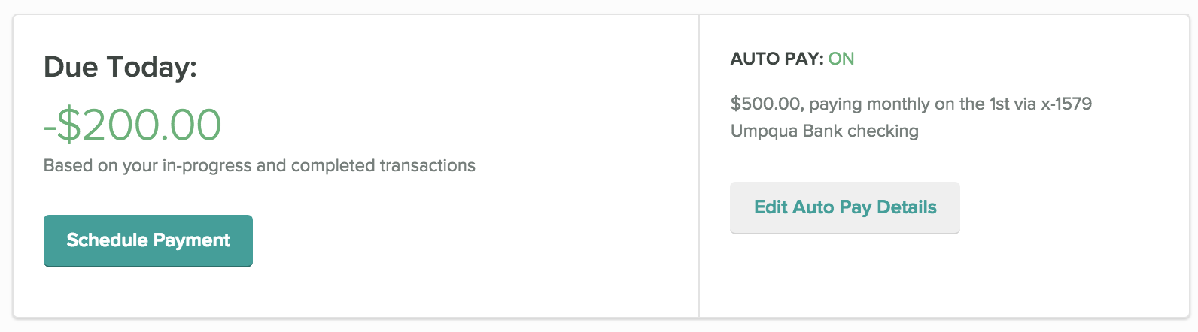Viewport: 1198px width, 332px height.
Task: Click the Schedule Payment button
Action: [x=148, y=240]
